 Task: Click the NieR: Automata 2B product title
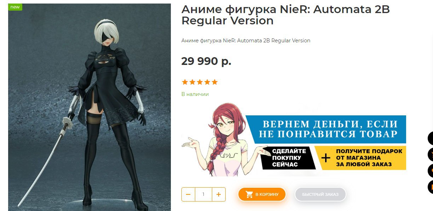tap(285, 15)
